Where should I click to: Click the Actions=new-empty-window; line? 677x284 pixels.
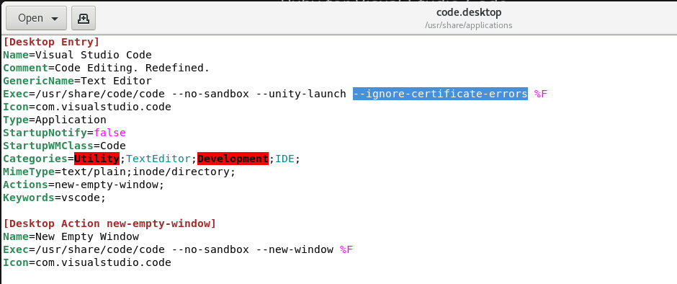84,185
